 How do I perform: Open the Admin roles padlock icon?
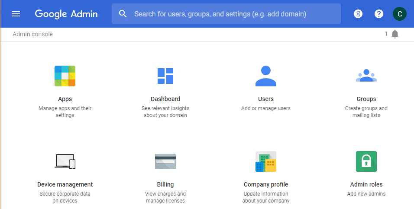(366, 161)
